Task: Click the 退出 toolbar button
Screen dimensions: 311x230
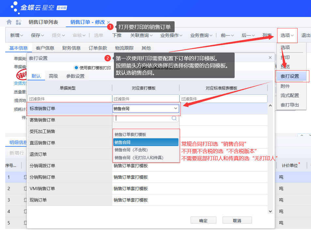Action: point(306,35)
